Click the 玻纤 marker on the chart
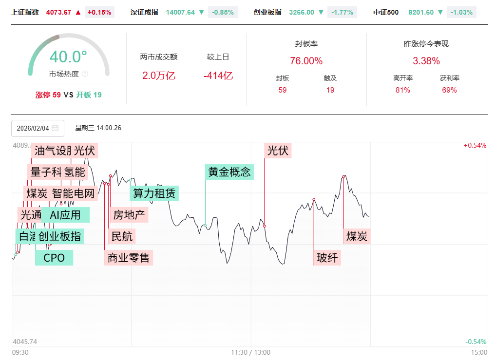This screenshot has width=495, height=363. coord(327,258)
